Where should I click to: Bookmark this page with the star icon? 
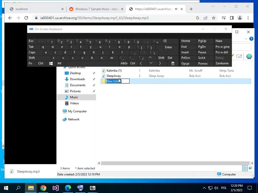[214, 18]
